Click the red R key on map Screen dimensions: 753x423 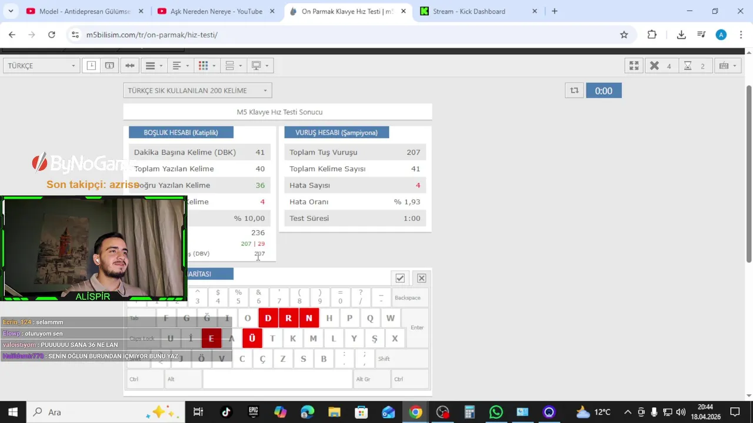point(288,318)
